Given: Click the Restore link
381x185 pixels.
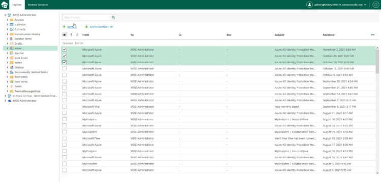Looking at the screenshot, I should click(72, 27).
